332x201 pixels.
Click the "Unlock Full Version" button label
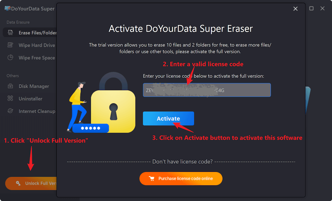click(x=40, y=183)
